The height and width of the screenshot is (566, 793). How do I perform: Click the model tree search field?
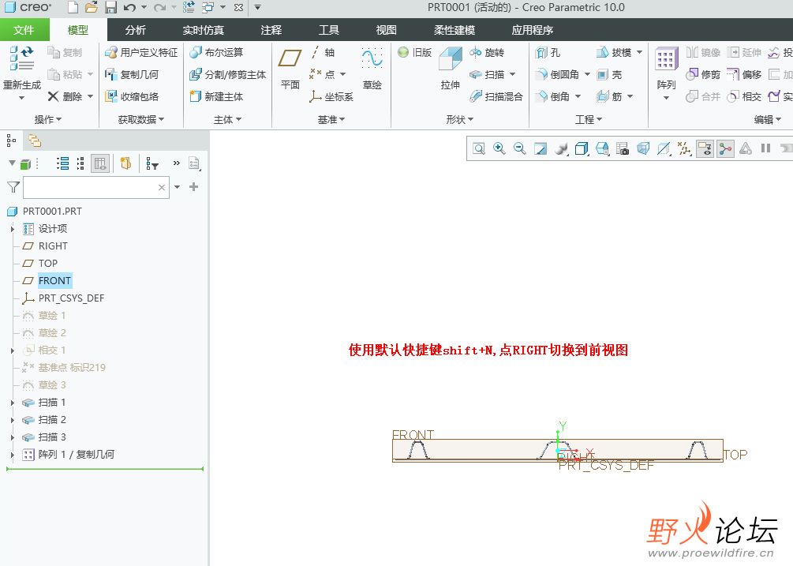[x=96, y=187]
